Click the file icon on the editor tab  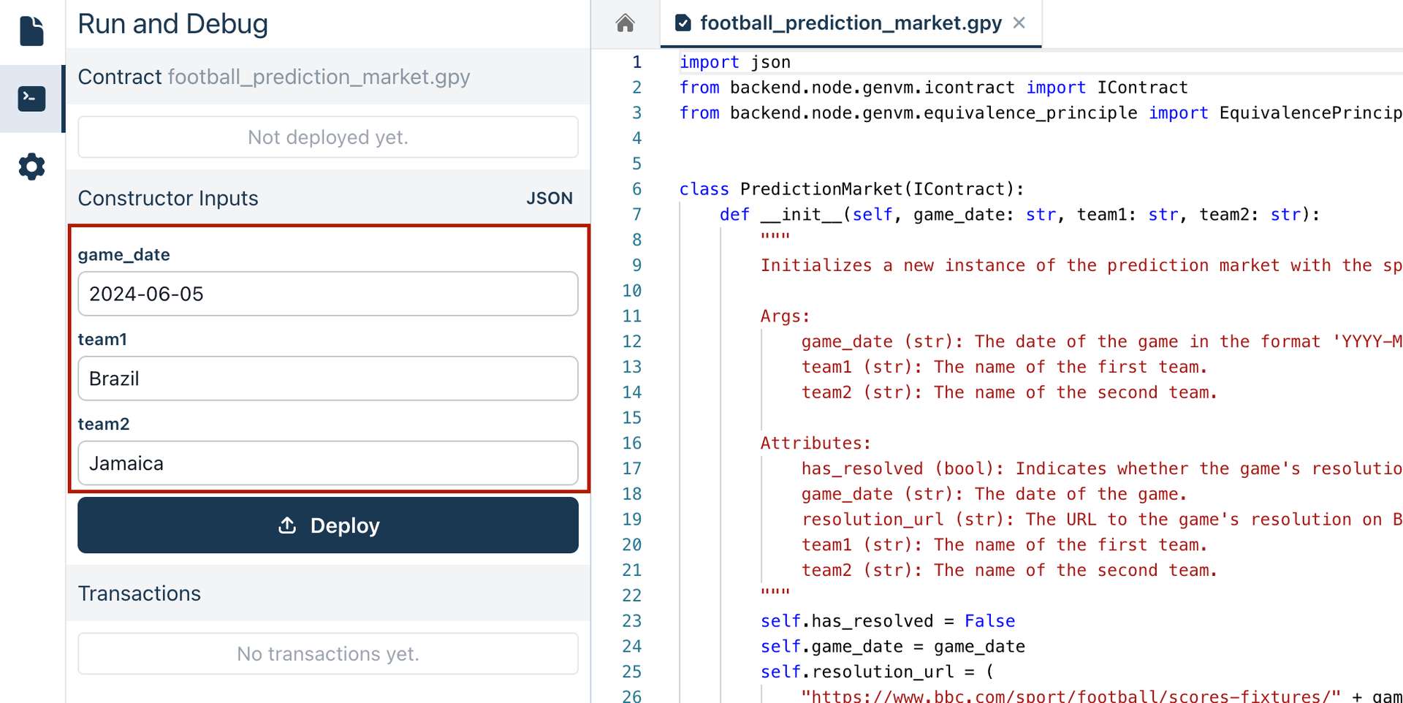(x=683, y=23)
